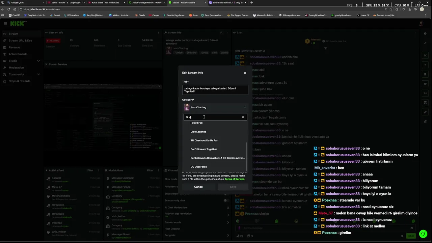This screenshot has height=243, width=432.
Task: Open a new browser tab
Action: [251, 3]
